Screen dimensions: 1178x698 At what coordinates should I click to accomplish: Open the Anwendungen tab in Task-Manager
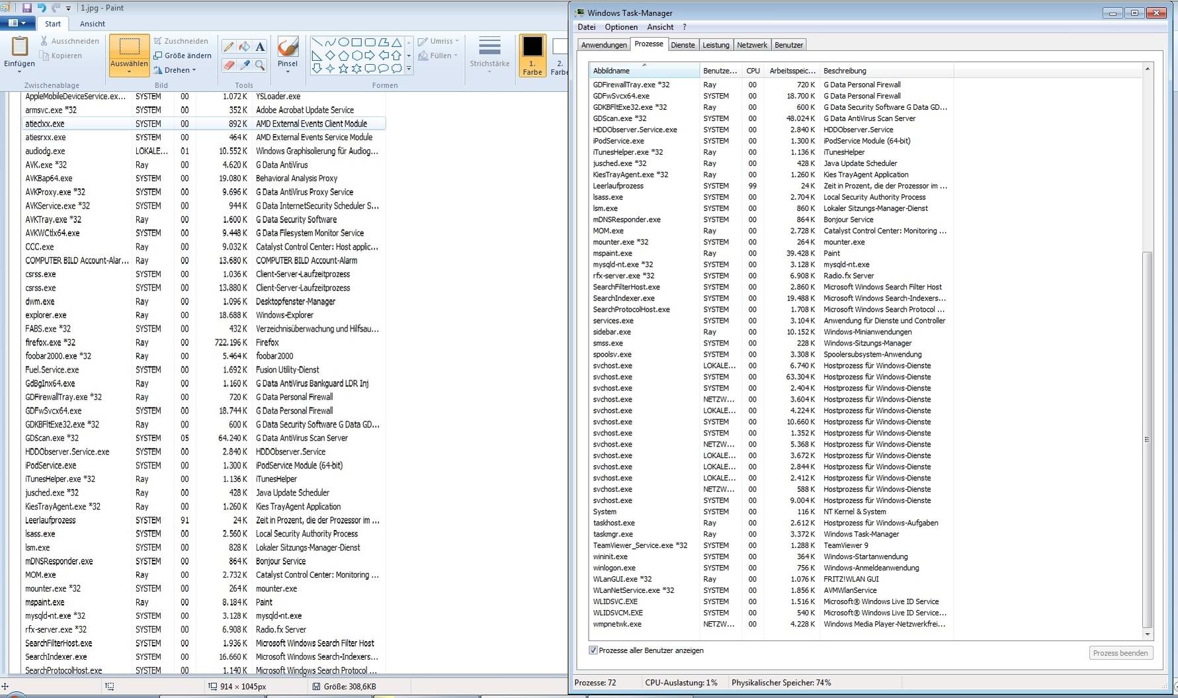604,45
